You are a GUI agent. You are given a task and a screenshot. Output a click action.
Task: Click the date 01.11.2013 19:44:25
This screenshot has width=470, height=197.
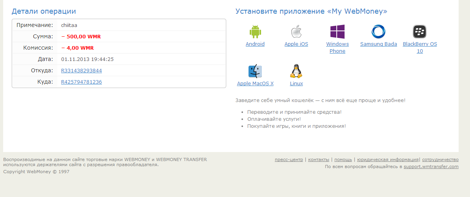[87, 59]
